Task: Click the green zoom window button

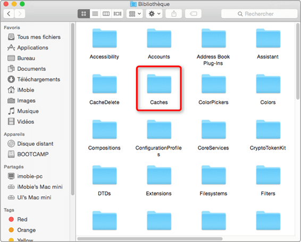Action: click(22, 4)
